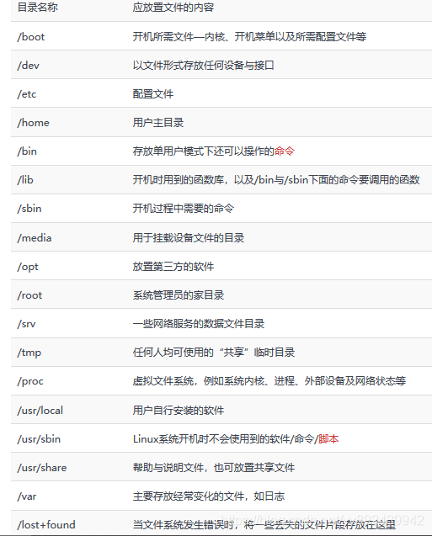Click the /root directory cell

click(x=30, y=295)
